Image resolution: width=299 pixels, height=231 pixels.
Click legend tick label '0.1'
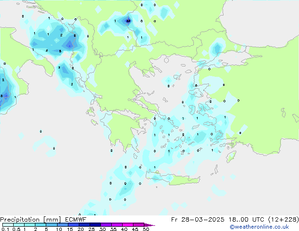tap(5, 229)
